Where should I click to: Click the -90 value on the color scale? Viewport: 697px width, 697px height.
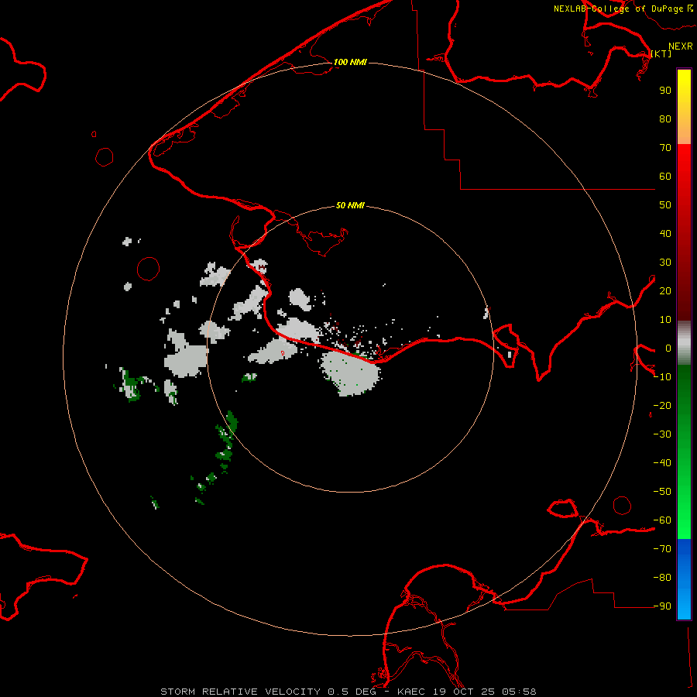pyautogui.click(x=662, y=606)
